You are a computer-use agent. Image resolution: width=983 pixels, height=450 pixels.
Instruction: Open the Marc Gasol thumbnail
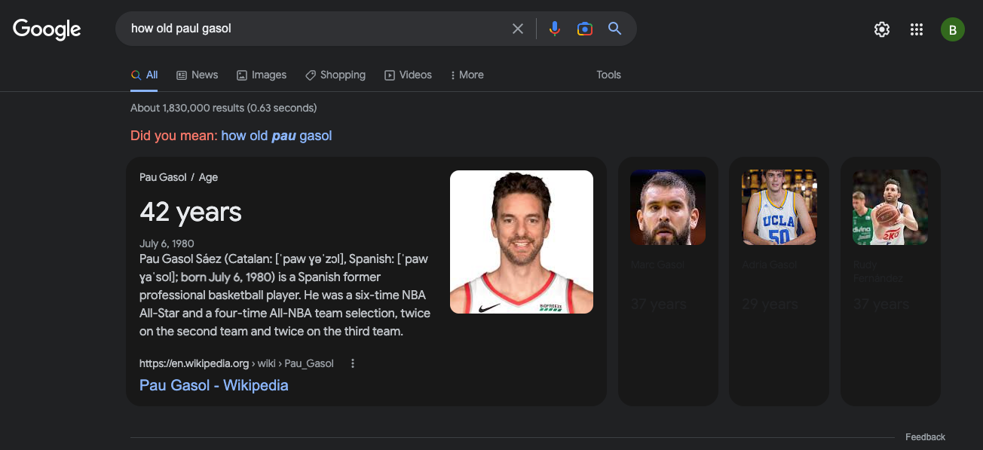click(668, 207)
